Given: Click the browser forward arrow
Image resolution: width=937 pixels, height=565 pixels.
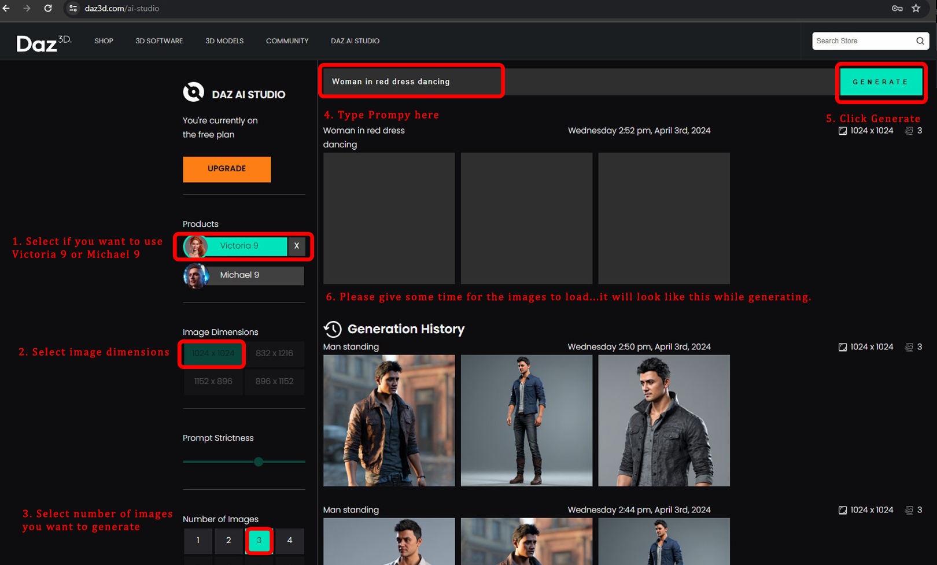Looking at the screenshot, I should coord(27,8).
